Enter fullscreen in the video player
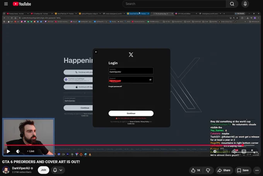Screen dimensions: 263x176 point(253,151)
